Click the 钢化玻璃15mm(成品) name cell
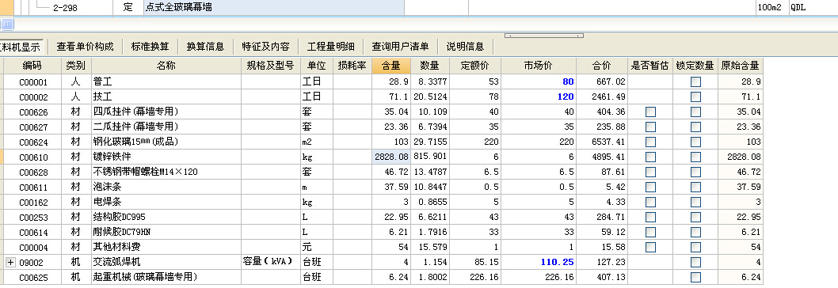The image size is (838, 288). 166,142
